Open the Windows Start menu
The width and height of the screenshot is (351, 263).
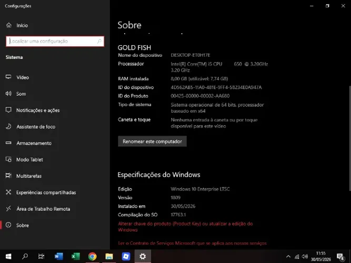click(8, 256)
